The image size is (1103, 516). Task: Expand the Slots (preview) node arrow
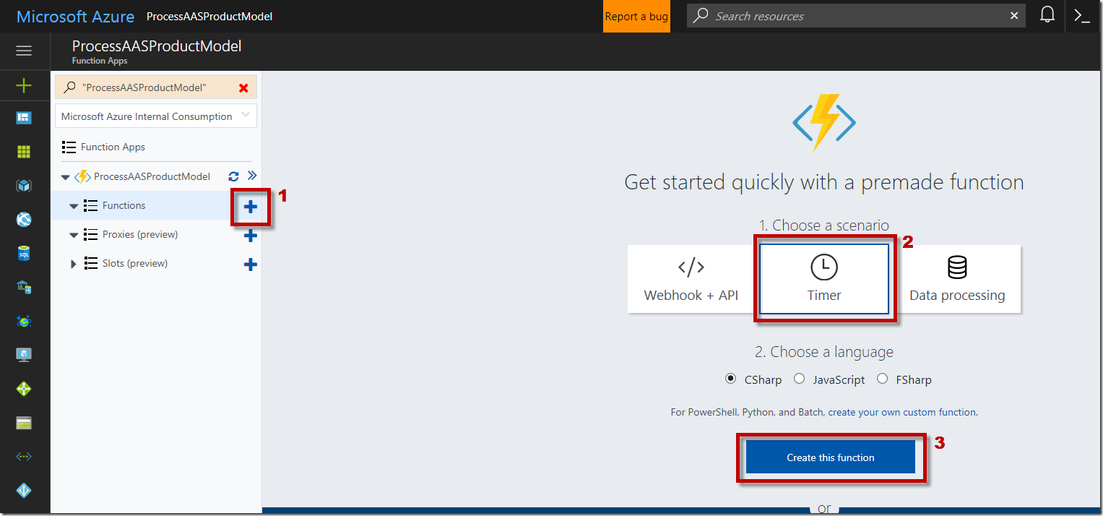[73, 264]
